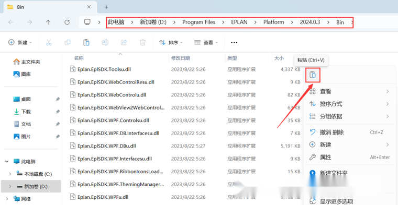Click Program Files breadcrumb
This screenshot has width=398, height=205.
(x=199, y=22)
